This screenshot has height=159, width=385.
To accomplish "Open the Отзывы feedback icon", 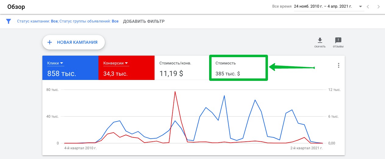I will click(338, 43).
